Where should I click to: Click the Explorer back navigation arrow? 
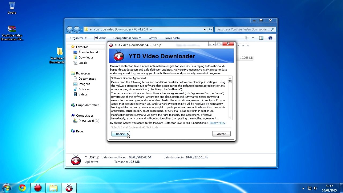pyautogui.click(x=70, y=29)
